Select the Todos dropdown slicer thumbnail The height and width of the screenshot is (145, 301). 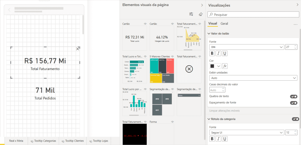click(189, 104)
